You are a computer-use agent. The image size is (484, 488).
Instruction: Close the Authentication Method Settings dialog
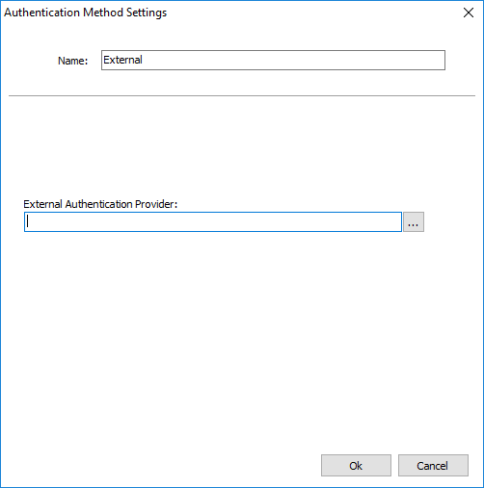[469, 13]
